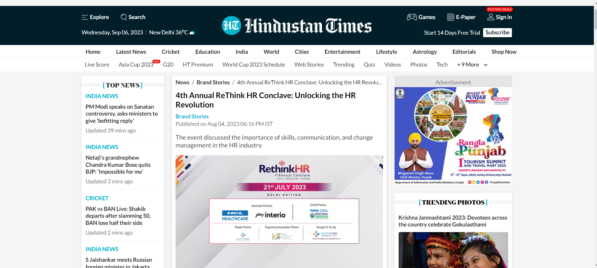Open the Photos link
597x268 pixels.
(x=419, y=65)
